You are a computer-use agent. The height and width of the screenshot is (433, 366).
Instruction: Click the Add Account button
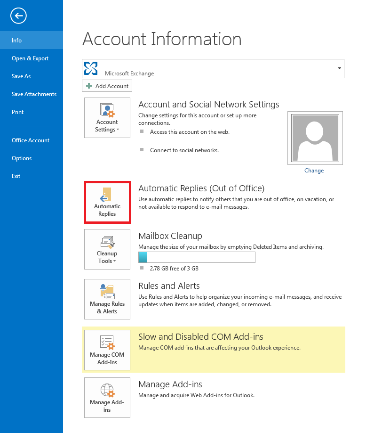tap(107, 86)
